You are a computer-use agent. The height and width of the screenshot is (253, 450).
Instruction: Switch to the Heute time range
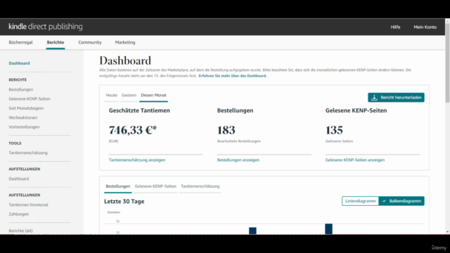pos(111,96)
